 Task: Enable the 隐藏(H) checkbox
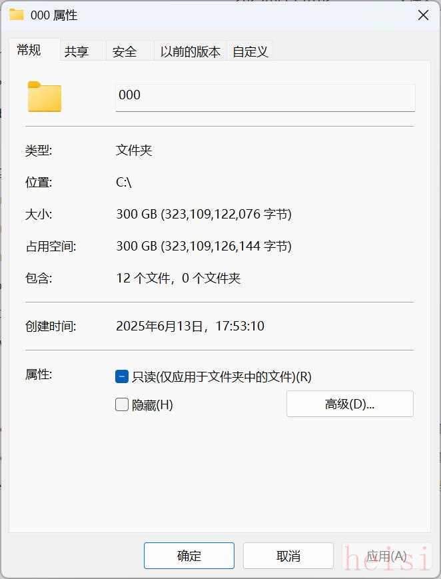(121, 404)
